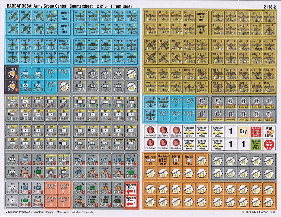Click the © 2021 GMT Games, LLC text
This screenshot has width=281, height=217.
pos(258,212)
